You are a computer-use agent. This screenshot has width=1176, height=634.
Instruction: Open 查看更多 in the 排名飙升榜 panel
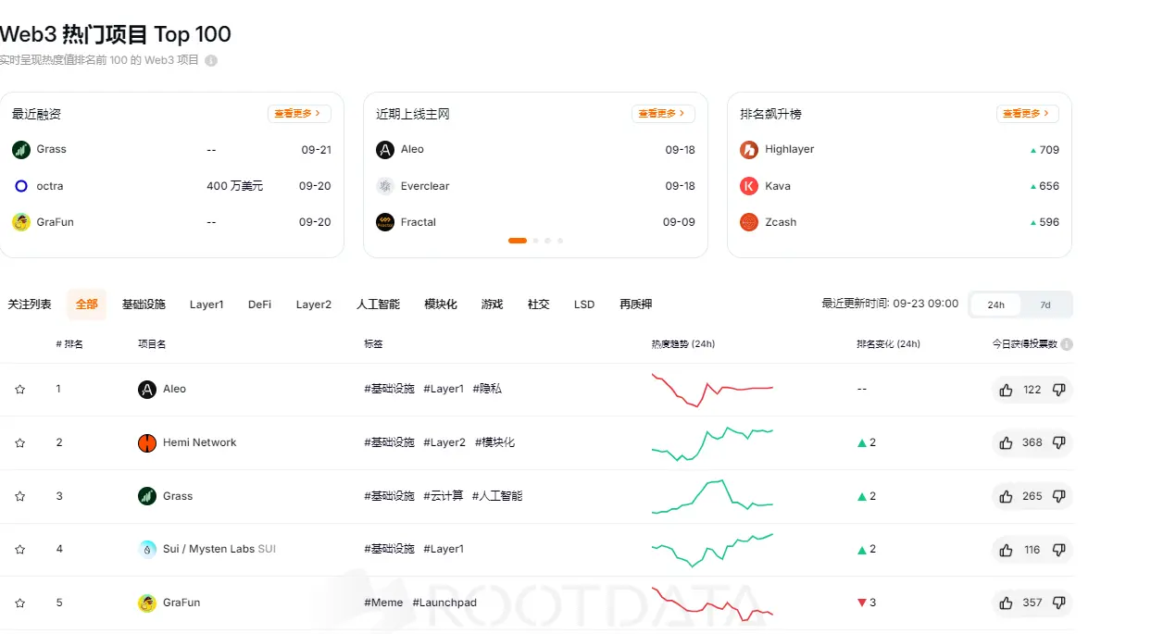click(1026, 113)
